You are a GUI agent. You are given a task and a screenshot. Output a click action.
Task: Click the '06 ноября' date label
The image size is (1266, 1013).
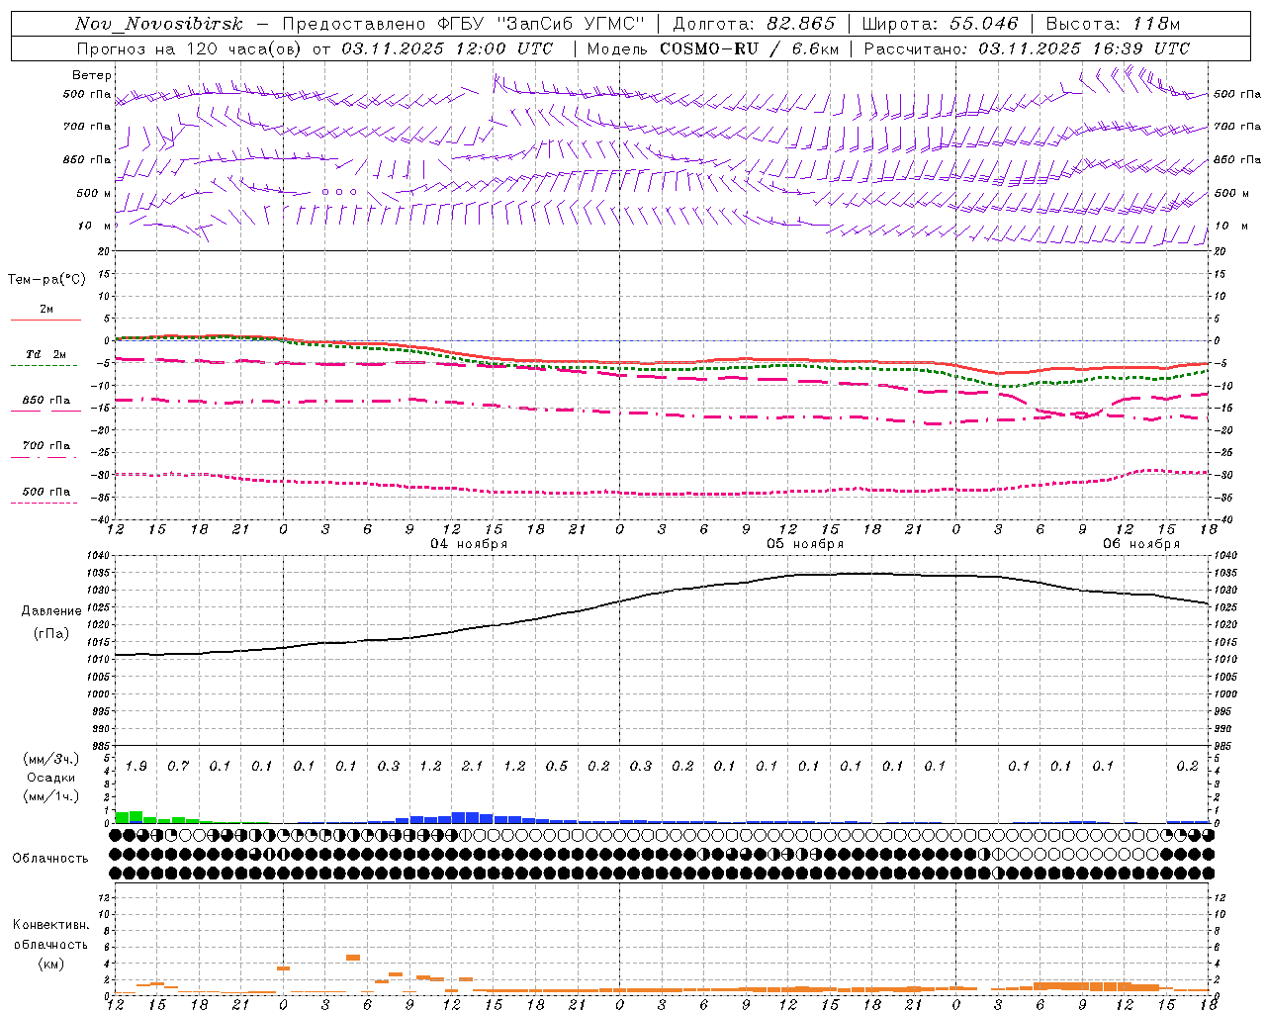[x=1141, y=543]
